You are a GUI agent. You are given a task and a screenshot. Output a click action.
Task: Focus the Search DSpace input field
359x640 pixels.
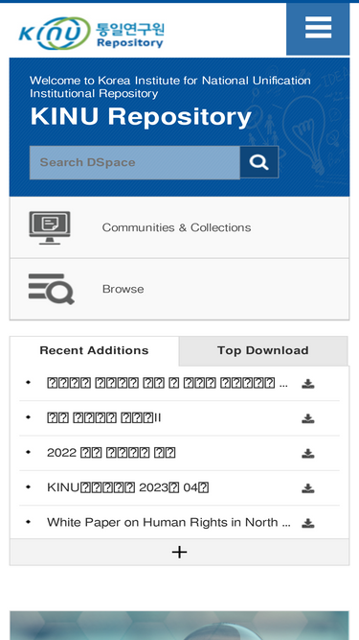click(x=135, y=162)
